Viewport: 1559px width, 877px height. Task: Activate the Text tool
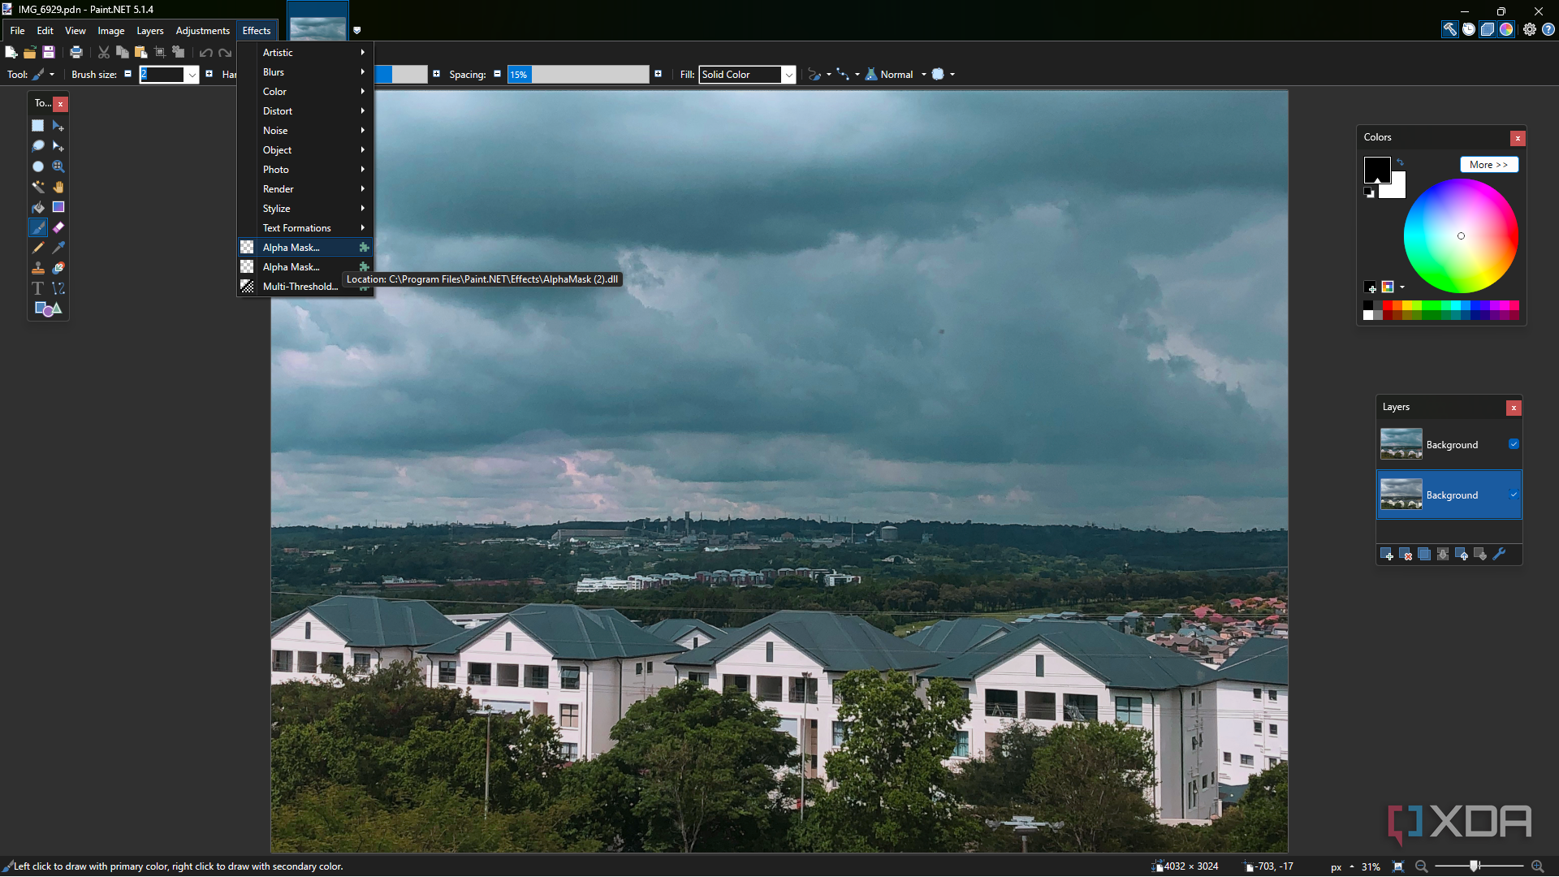click(x=37, y=288)
